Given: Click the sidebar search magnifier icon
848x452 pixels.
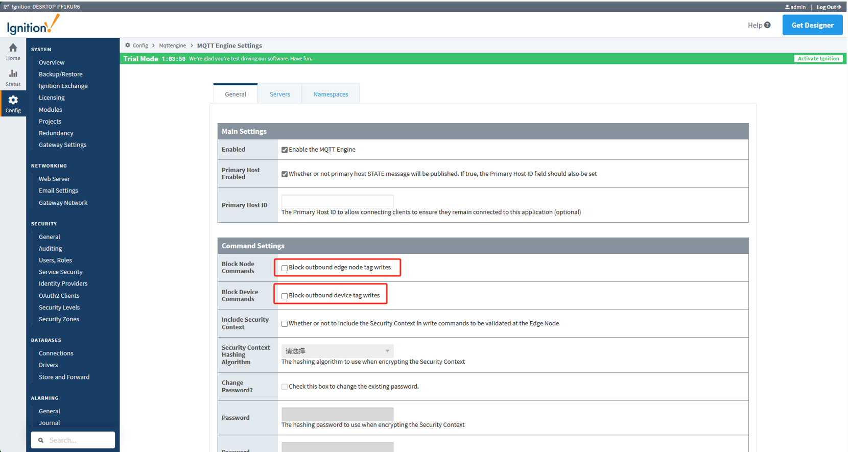Looking at the screenshot, I should coord(41,440).
